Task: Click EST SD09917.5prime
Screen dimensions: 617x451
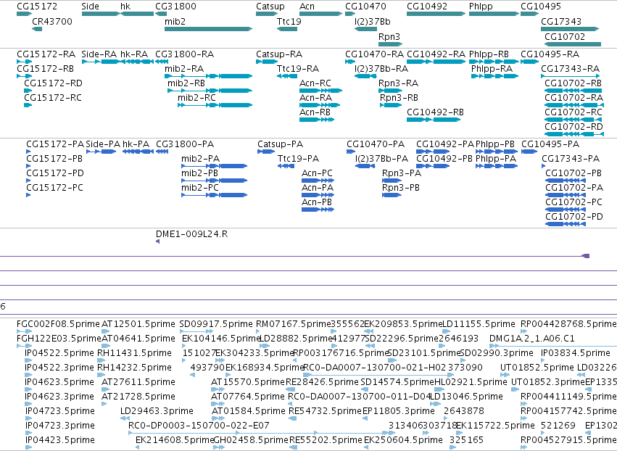Action: 216,324
